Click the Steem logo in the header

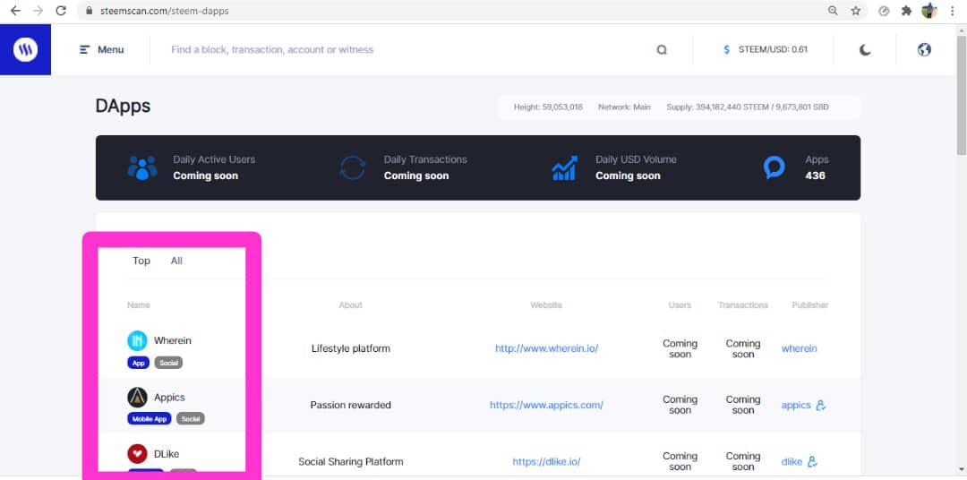[25, 49]
